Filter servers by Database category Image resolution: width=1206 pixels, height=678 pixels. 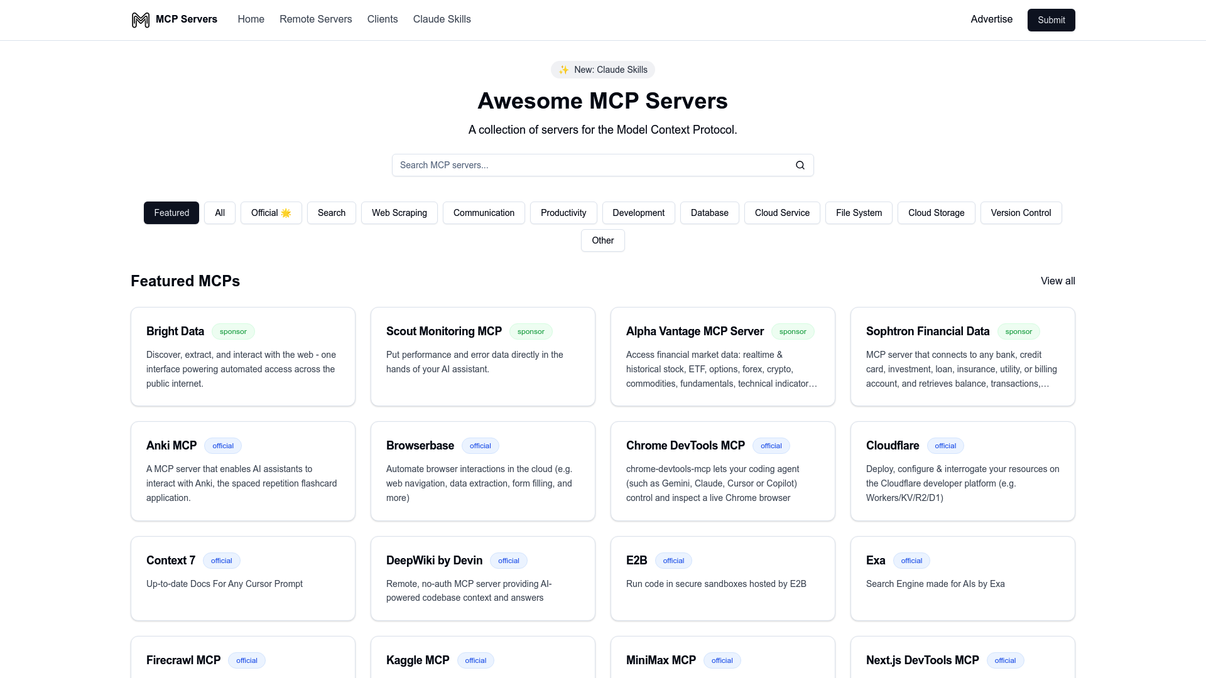[709, 212]
